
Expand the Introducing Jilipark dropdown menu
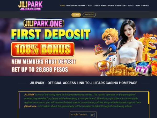[76, 6]
